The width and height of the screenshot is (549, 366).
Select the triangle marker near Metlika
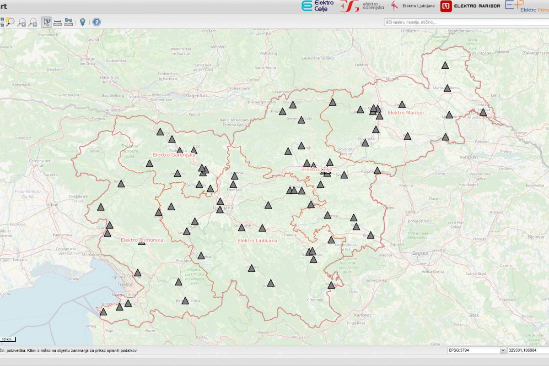(331, 285)
